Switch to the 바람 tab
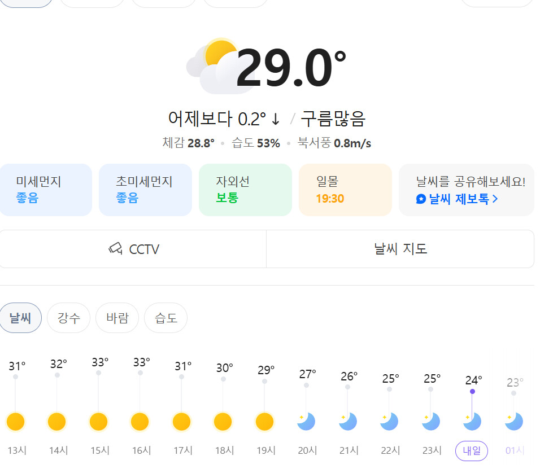 click(117, 318)
